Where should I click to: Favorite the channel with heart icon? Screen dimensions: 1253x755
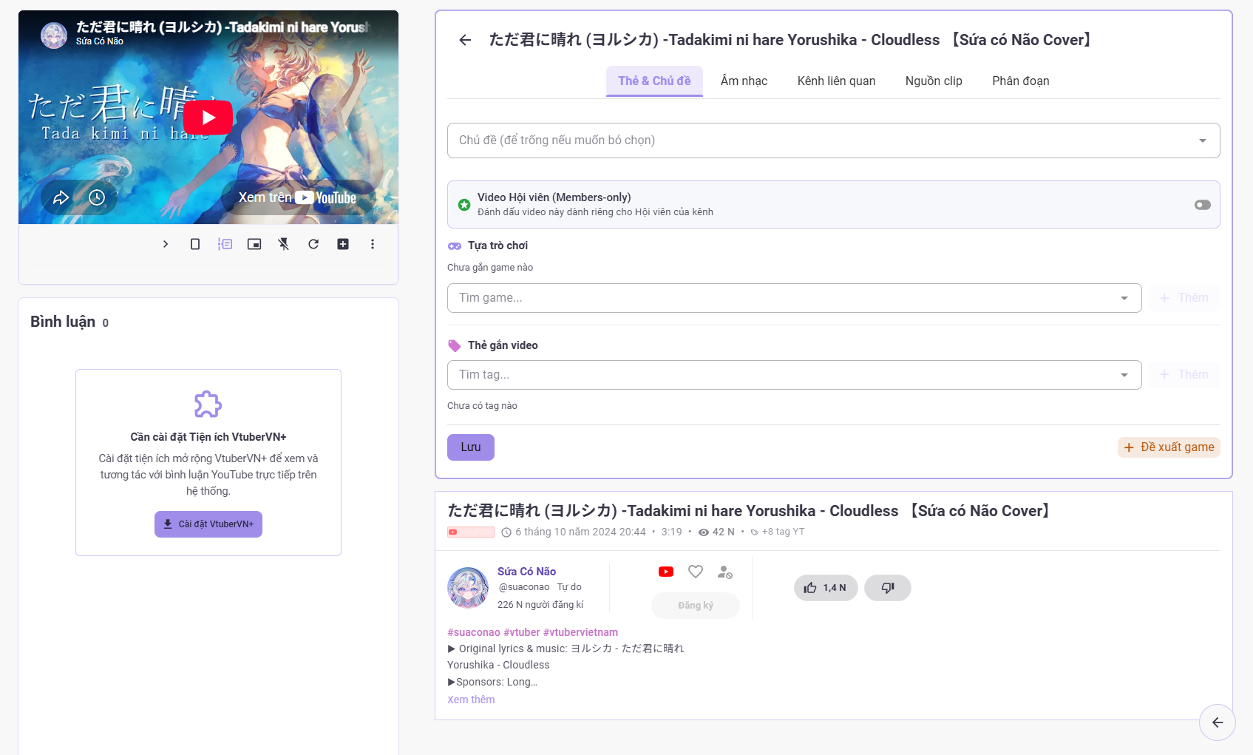(x=696, y=572)
